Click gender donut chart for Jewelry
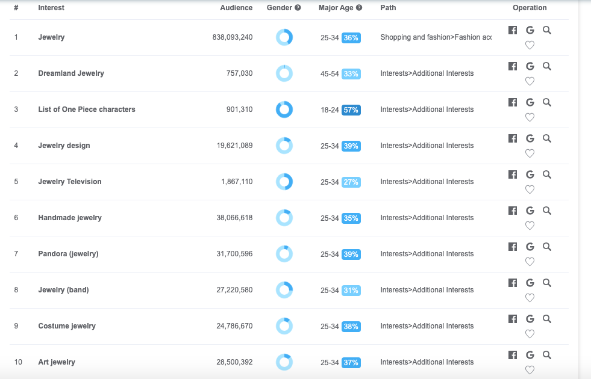This screenshot has width=591, height=379. pyautogui.click(x=284, y=37)
